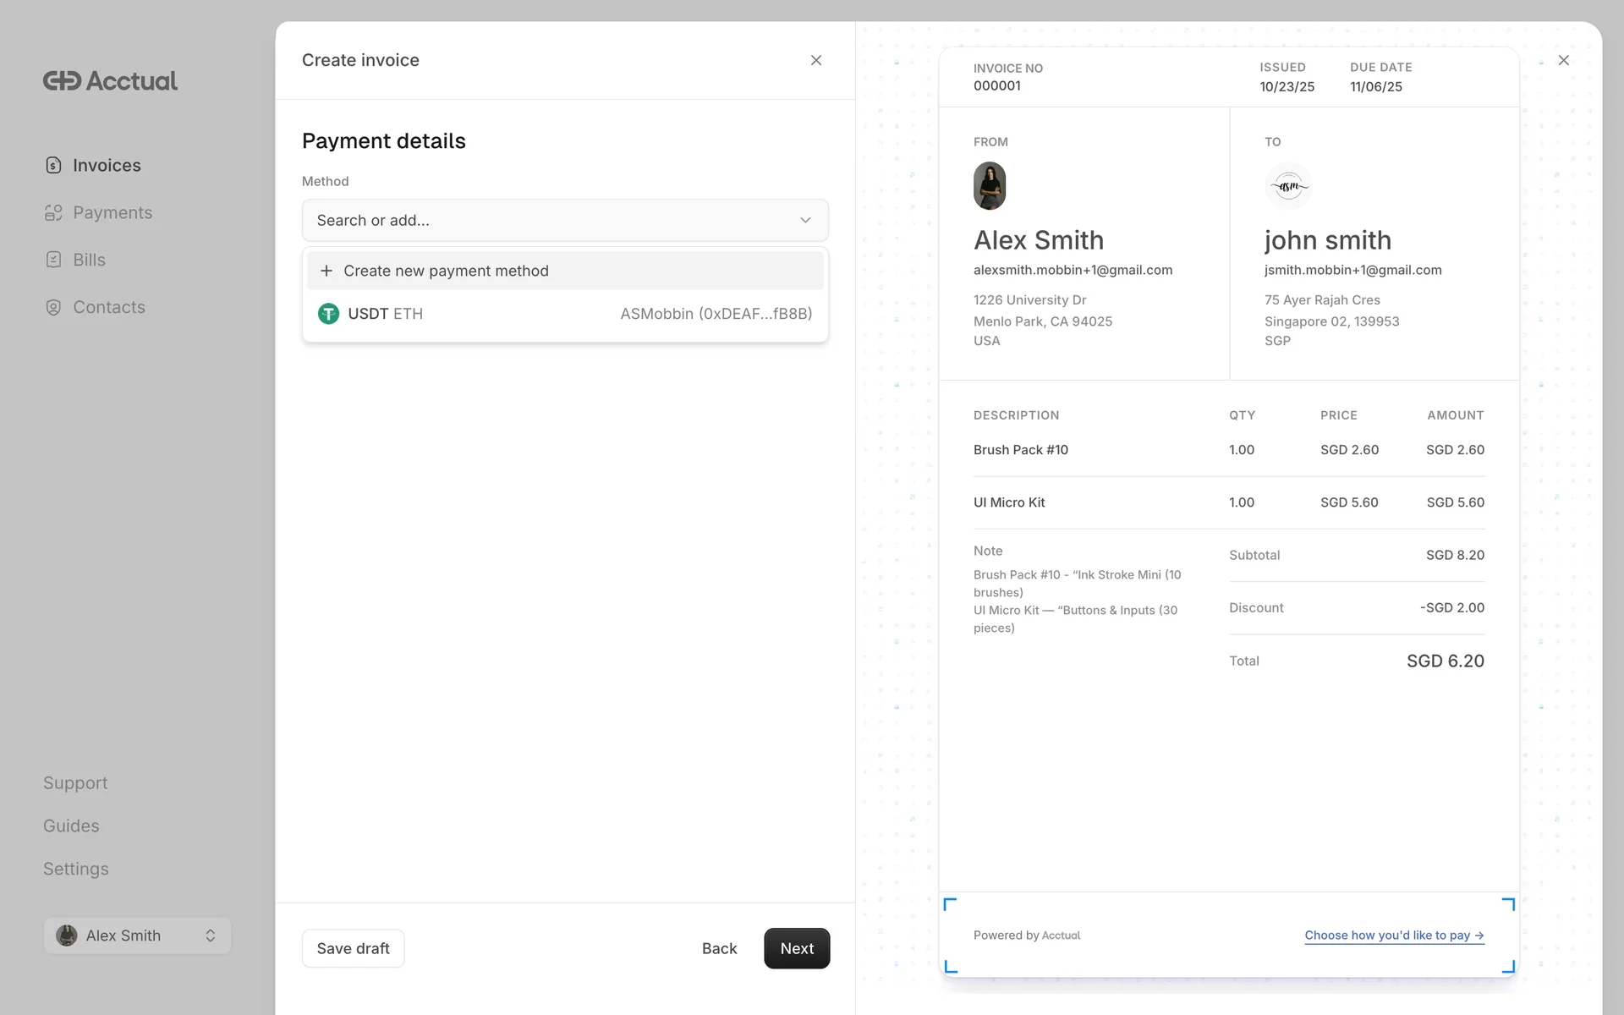
Task: Go back with the Back button
Action: coord(719,948)
